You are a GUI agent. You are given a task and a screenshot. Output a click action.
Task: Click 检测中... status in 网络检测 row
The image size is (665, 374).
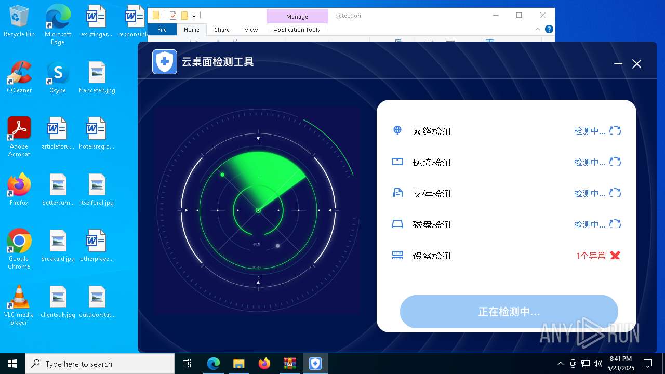[590, 131]
